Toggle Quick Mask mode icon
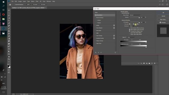The height and width of the screenshot is (95, 169). point(9,70)
